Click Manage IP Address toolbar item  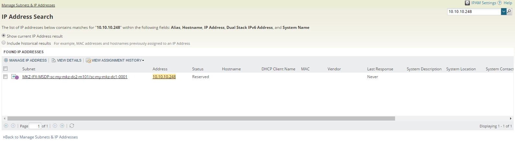pyautogui.click(x=25, y=60)
